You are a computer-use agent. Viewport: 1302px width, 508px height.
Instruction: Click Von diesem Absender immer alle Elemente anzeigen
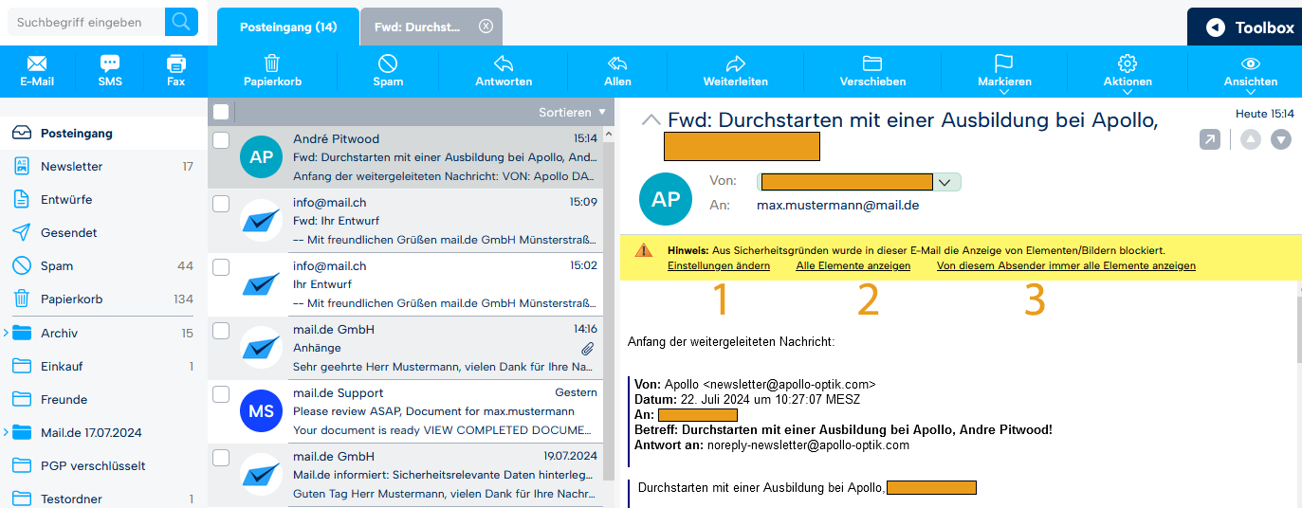pos(1066,266)
